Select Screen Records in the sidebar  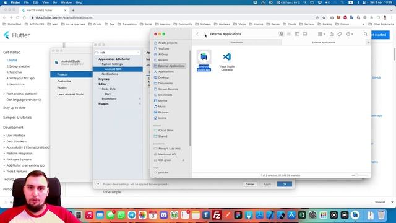[168, 89]
